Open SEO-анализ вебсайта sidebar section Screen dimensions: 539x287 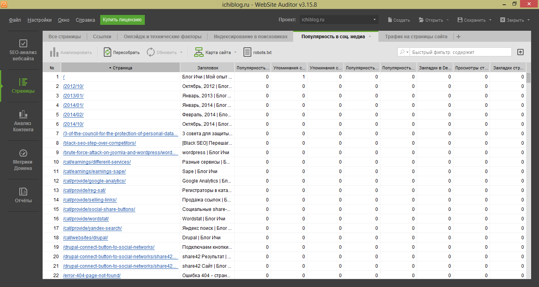point(23,50)
